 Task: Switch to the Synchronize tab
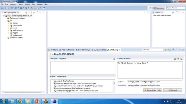point(100,50)
